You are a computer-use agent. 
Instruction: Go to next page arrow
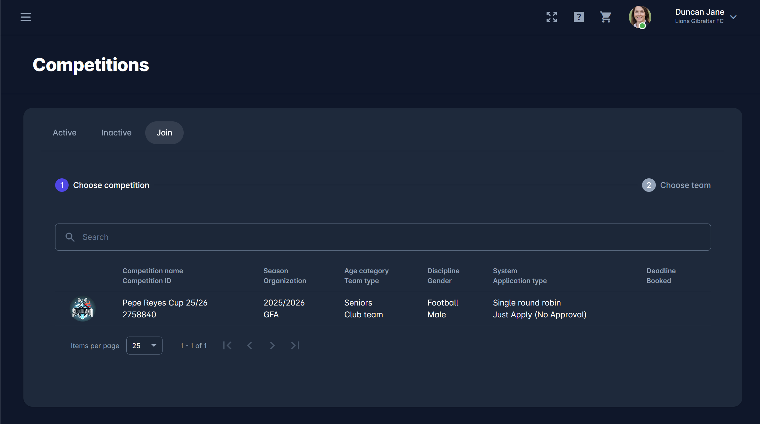pos(272,346)
